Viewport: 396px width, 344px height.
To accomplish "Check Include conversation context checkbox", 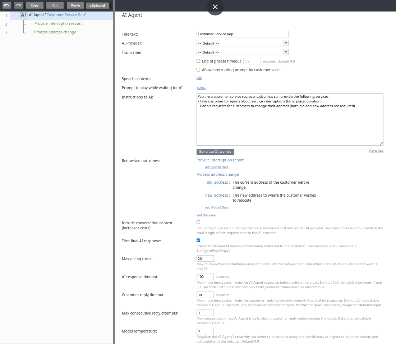I will click(x=198, y=222).
